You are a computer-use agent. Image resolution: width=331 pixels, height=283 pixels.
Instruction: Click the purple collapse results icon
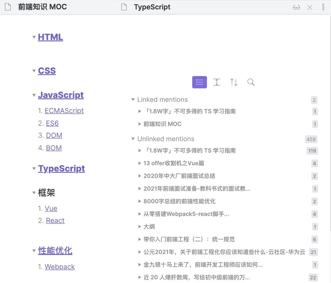[199, 82]
